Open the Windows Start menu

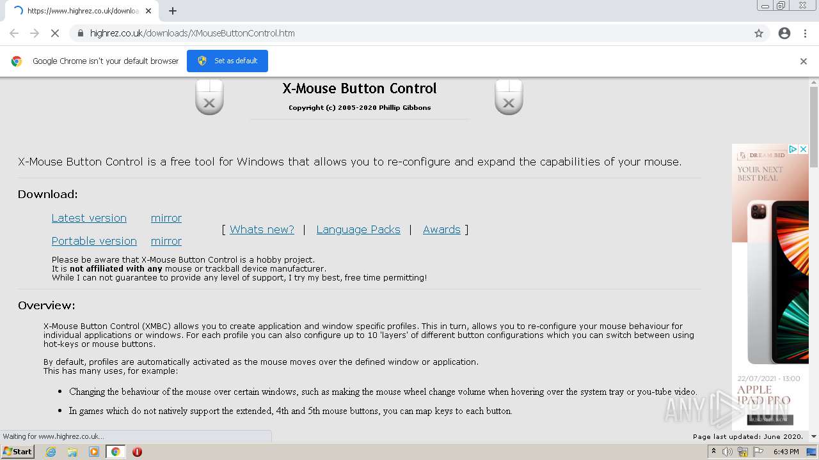[17, 452]
